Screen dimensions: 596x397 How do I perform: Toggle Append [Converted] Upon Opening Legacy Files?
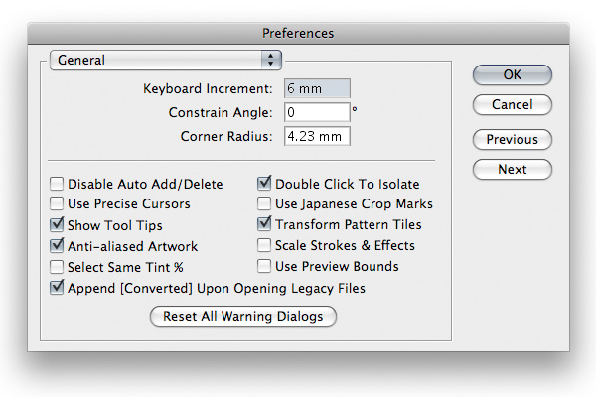[57, 288]
